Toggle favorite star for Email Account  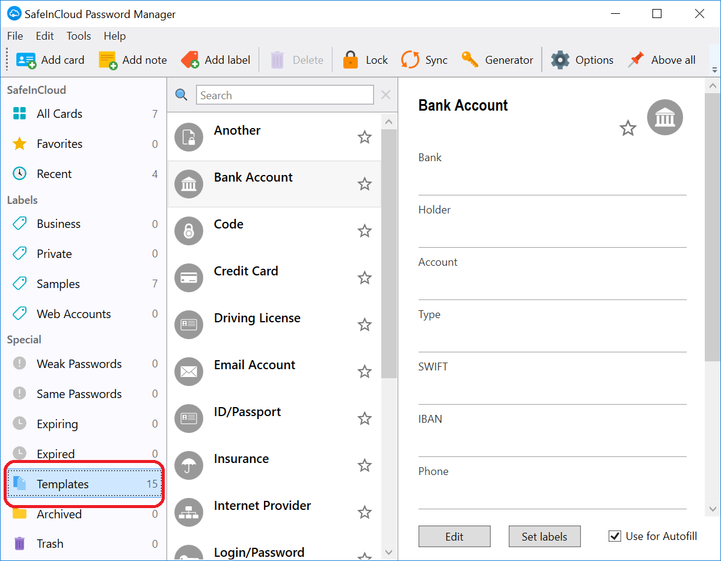pos(364,372)
